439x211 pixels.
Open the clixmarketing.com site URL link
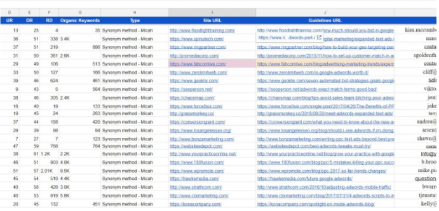click(x=199, y=196)
